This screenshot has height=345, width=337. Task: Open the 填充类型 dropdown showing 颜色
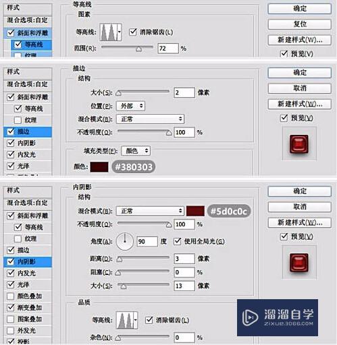(136, 151)
